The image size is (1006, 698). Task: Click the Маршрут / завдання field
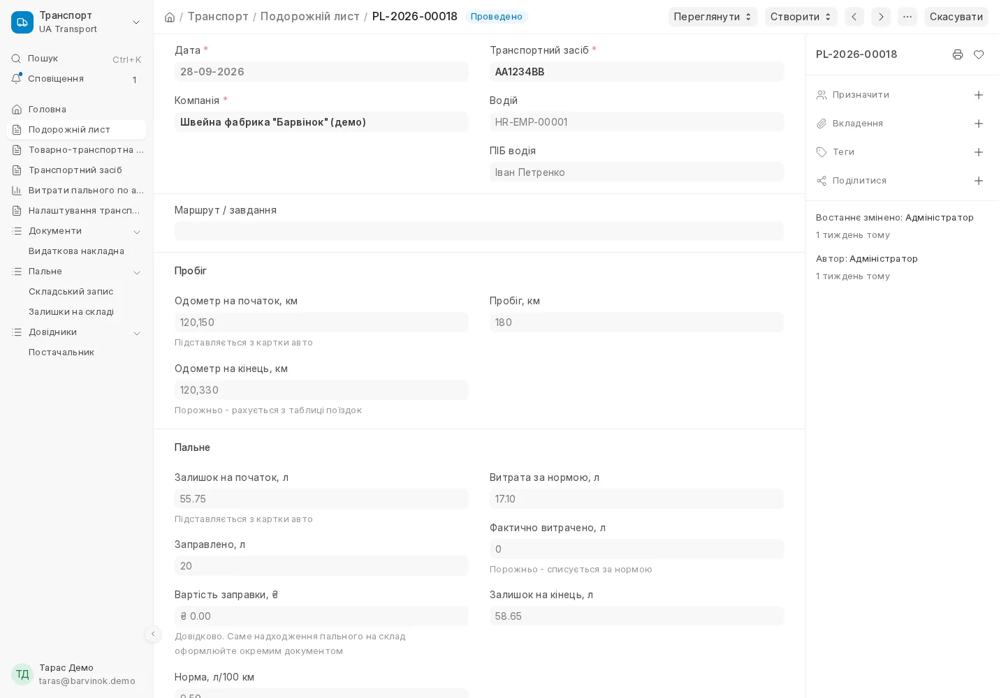point(479,231)
